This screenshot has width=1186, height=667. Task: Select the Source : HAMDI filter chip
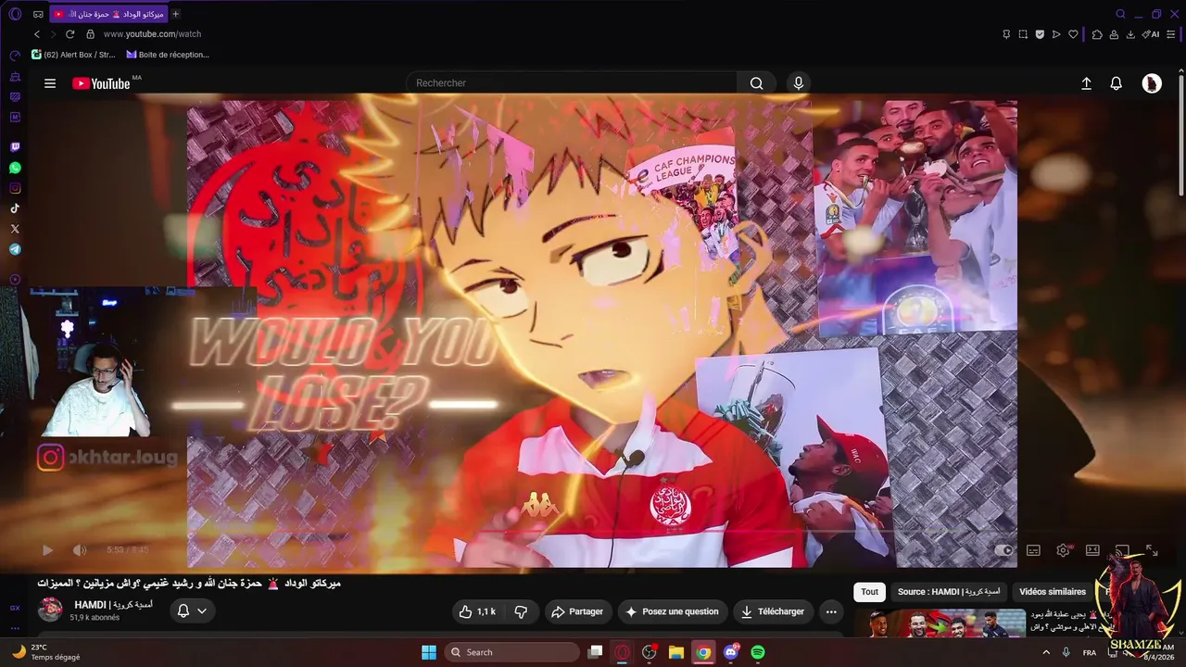[x=949, y=592]
